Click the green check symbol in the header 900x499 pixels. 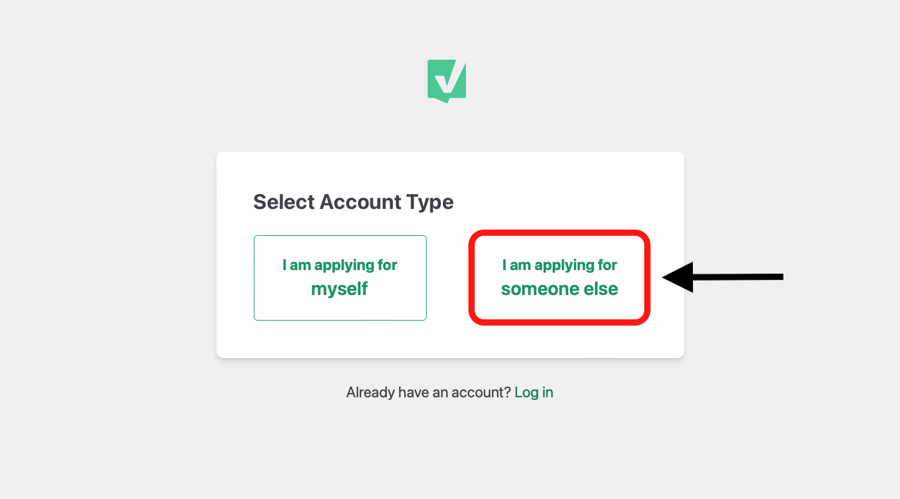click(x=447, y=80)
